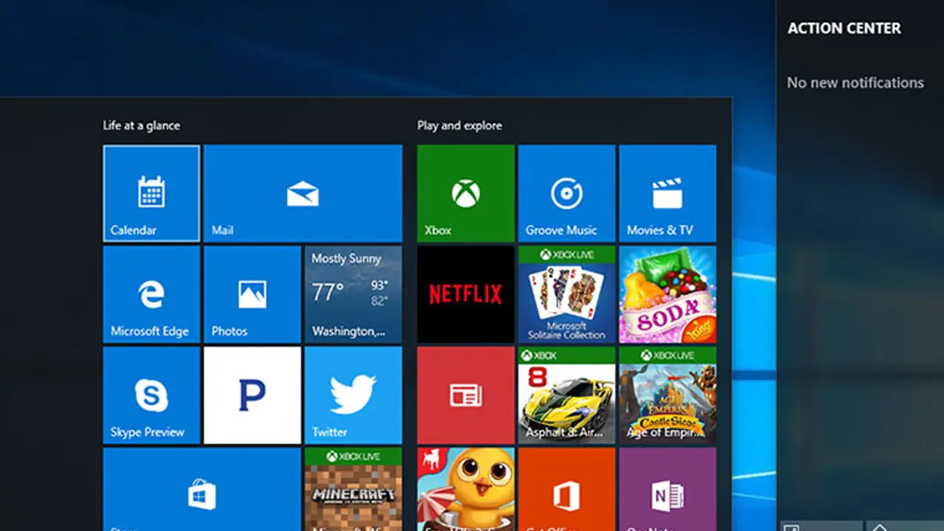Open the red News tile
Screen dimensions: 944x531
[x=465, y=395]
